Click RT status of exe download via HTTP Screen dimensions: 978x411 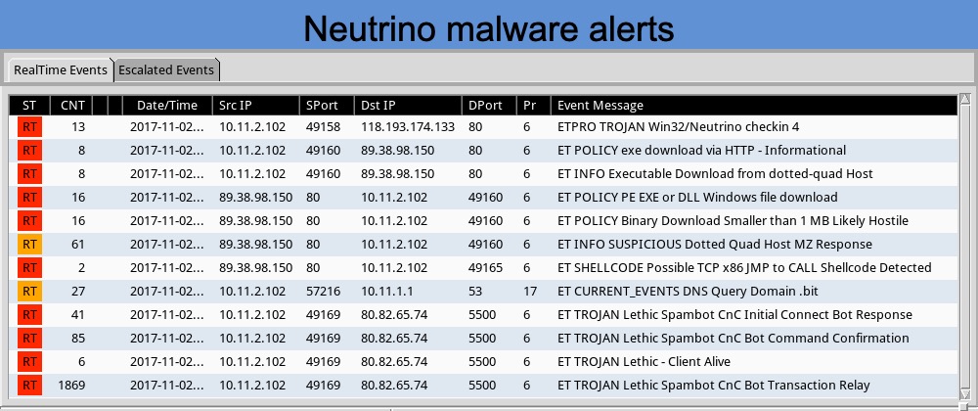pyautogui.click(x=29, y=151)
